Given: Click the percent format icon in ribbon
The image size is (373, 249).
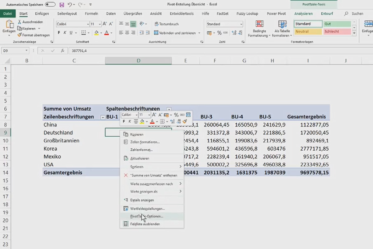Looking at the screenshot, I should coord(219,33).
